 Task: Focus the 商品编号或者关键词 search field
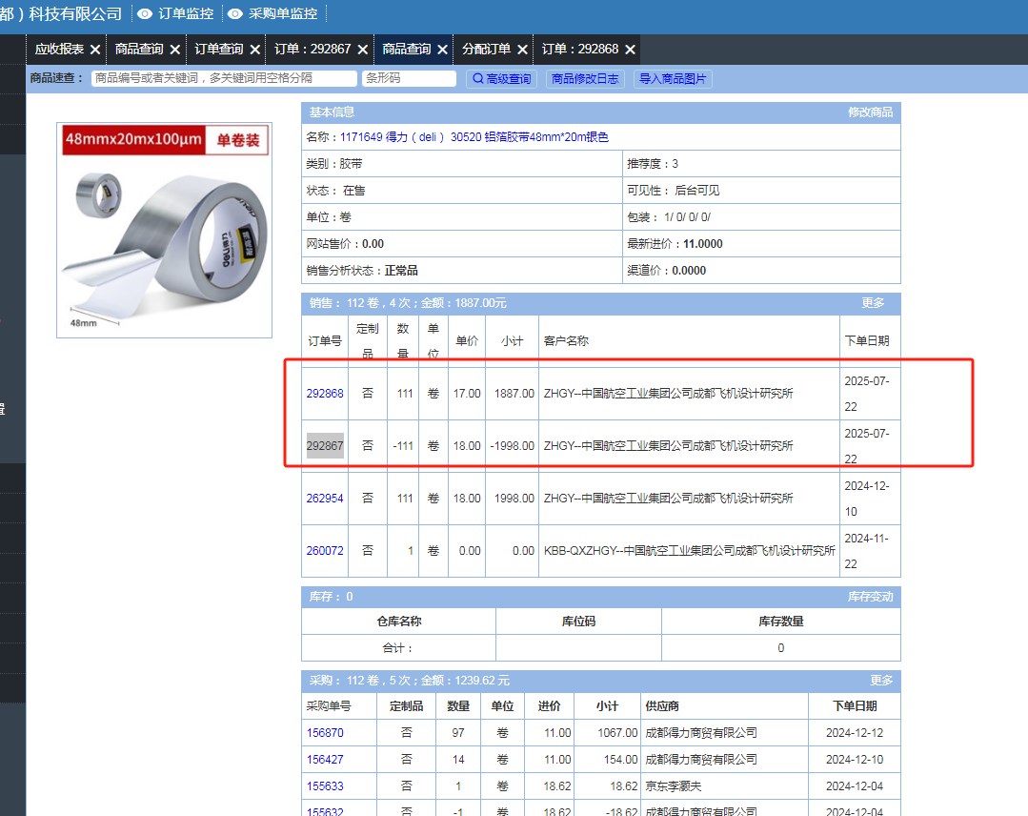tap(224, 79)
